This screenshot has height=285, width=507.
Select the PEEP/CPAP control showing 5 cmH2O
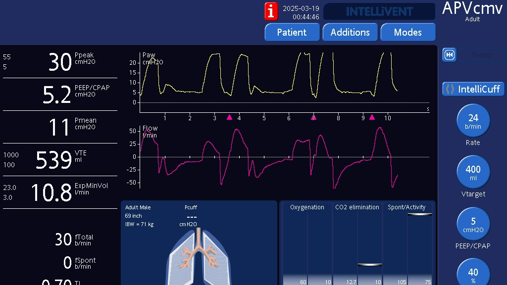(473, 224)
